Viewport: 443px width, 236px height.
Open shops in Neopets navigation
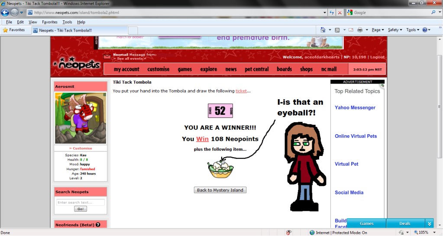tap(306, 69)
